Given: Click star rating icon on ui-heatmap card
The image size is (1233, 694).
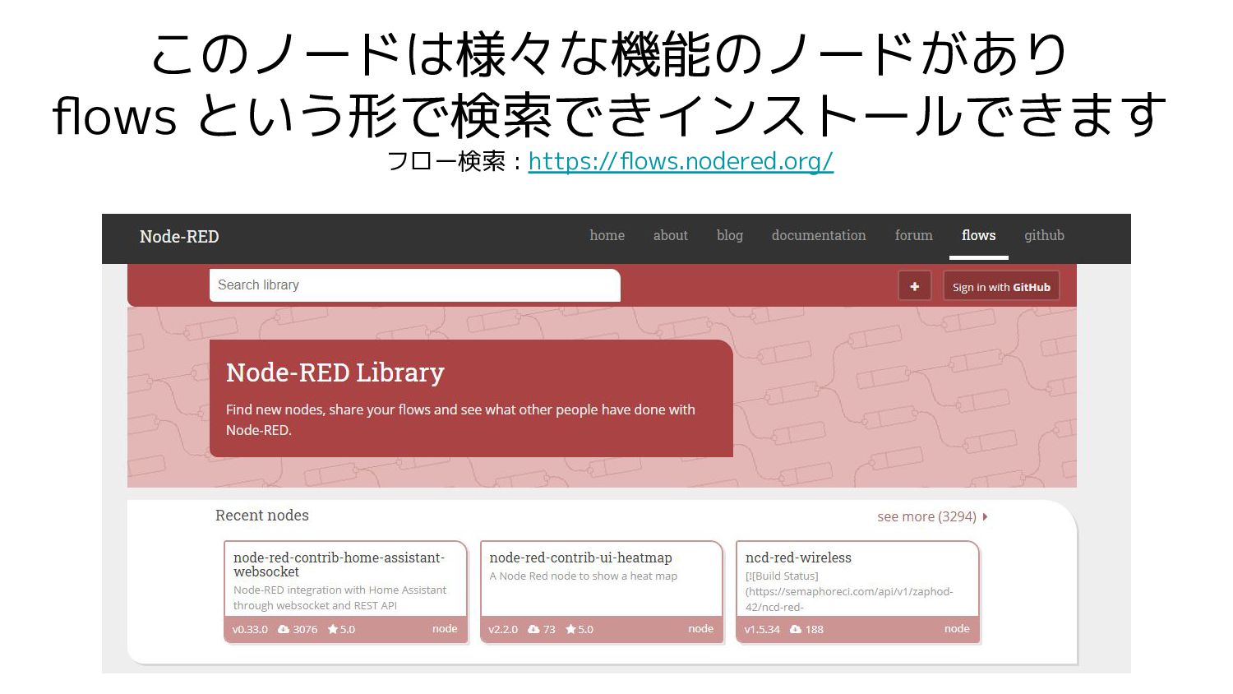Looking at the screenshot, I should tap(570, 629).
